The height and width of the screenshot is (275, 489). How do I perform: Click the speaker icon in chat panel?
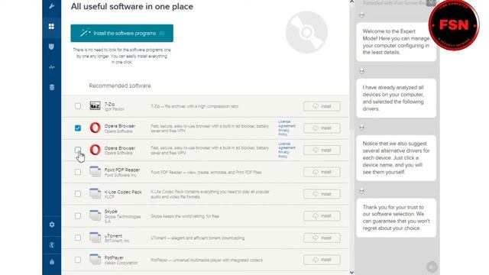tap(432, 267)
